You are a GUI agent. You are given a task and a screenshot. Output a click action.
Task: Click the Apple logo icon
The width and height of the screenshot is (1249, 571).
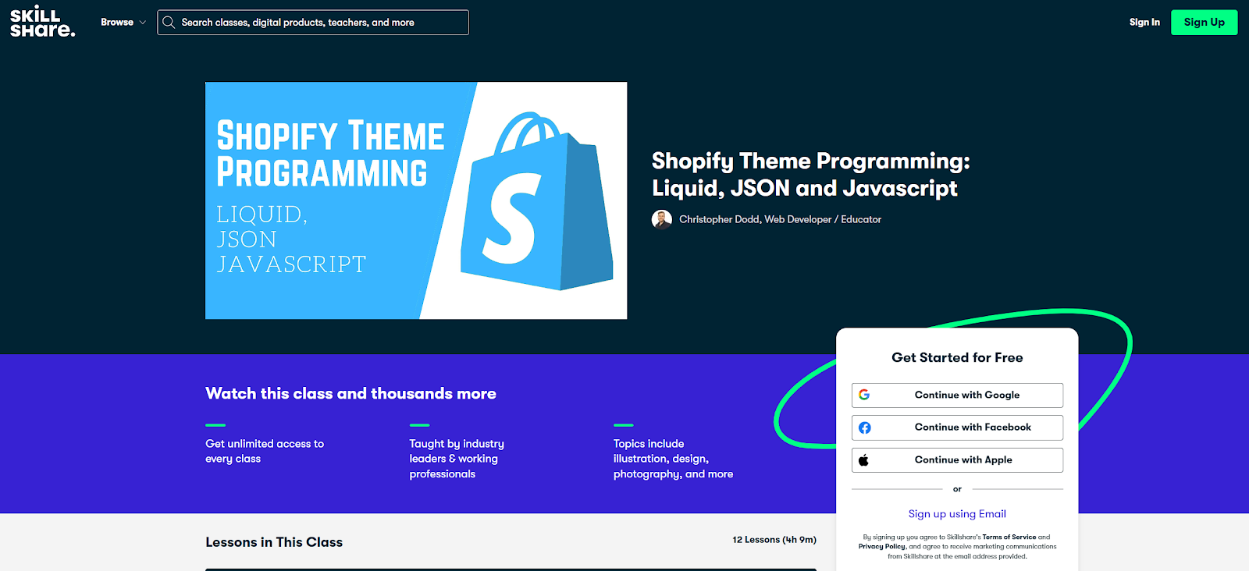pyautogui.click(x=863, y=460)
